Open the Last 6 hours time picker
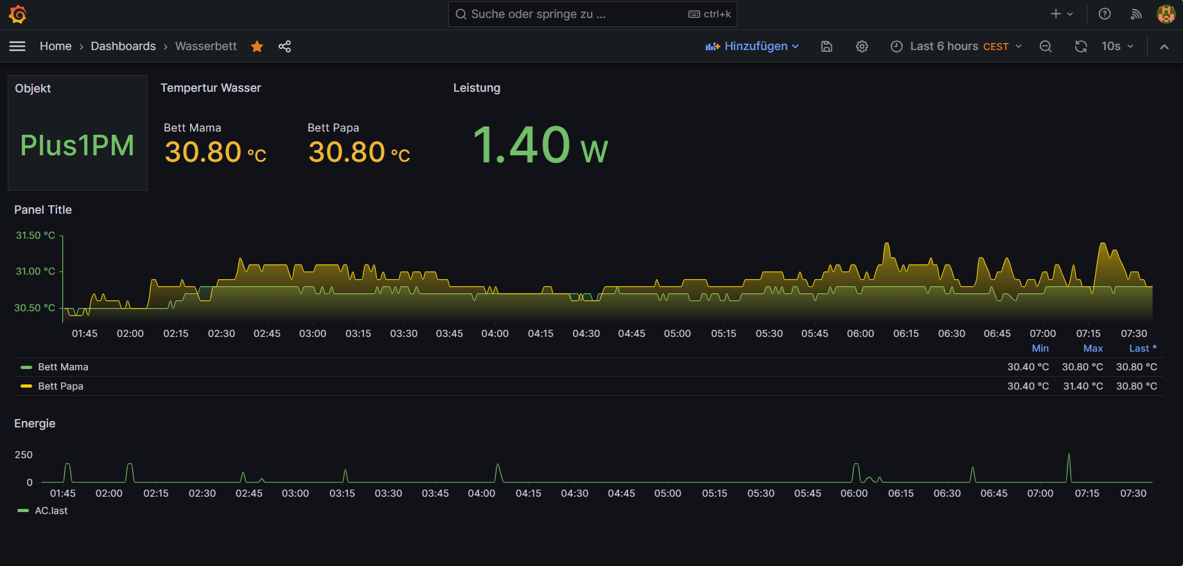 click(x=956, y=46)
